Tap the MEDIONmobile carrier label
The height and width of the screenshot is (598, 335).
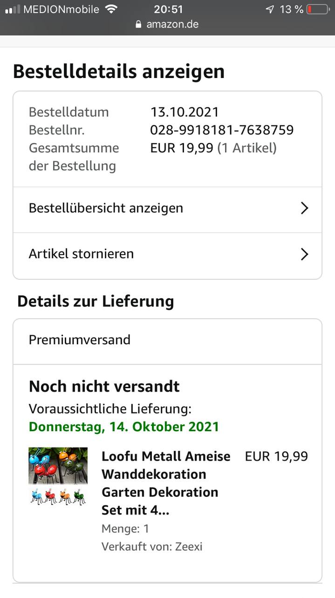tap(61, 9)
